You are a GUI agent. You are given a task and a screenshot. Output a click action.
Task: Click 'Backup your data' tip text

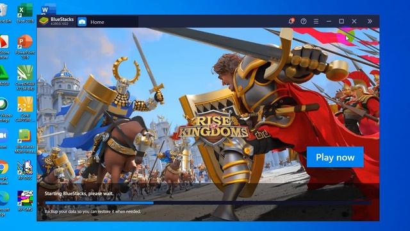pyautogui.click(x=92, y=211)
